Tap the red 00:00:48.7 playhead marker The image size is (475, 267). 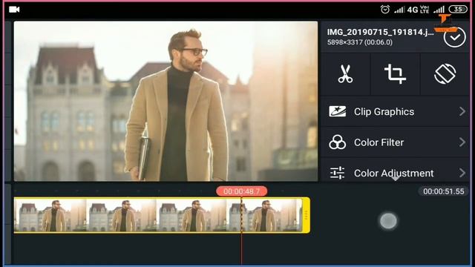(x=242, y=191)
